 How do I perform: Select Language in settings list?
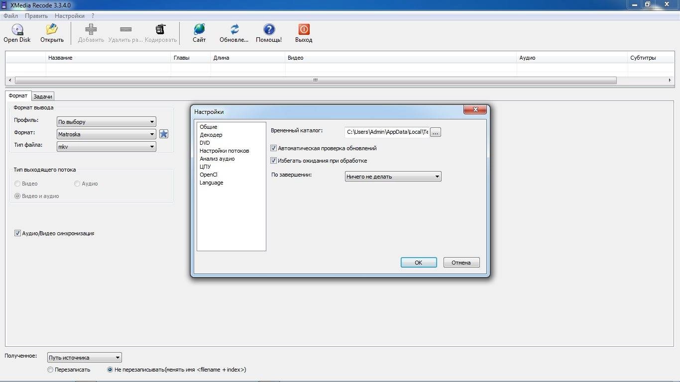[x=212, y=183]
